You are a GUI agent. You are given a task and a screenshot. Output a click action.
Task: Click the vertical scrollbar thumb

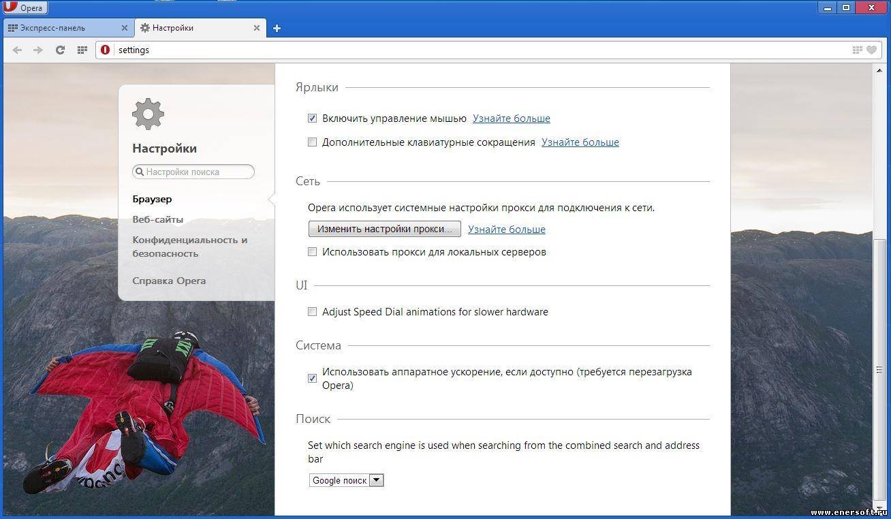tap(879, 369)
